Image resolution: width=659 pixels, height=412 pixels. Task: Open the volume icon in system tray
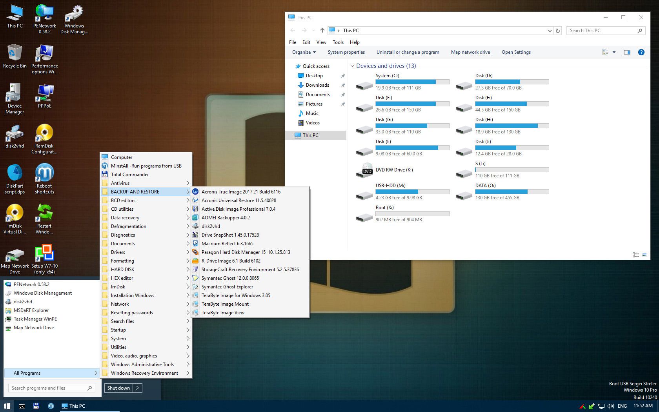(x=610, y=406)
